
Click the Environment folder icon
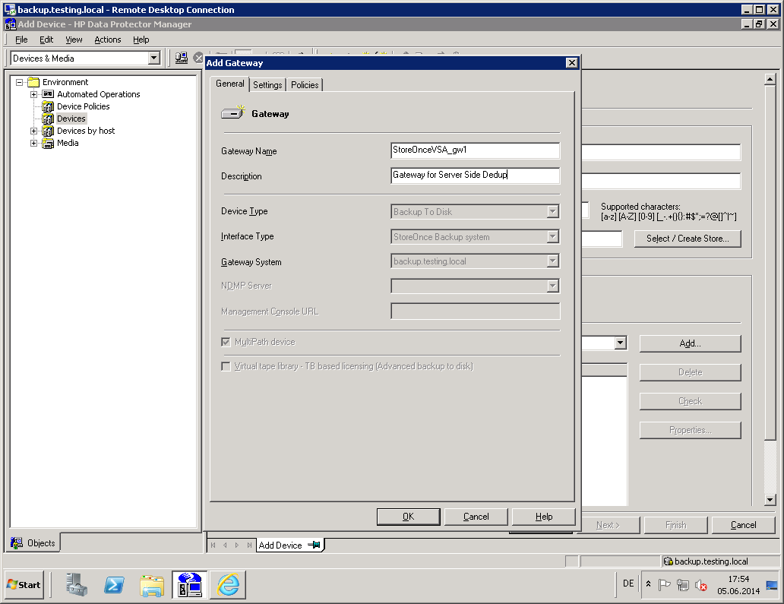pos(33,82)
